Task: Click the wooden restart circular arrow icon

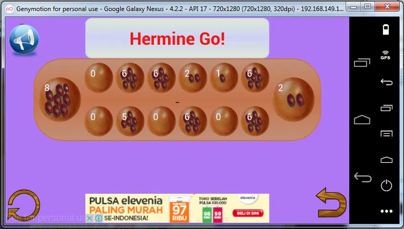Action: point(23,205)
